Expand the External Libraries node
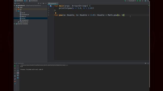163x91 pixels. (14, 24)
